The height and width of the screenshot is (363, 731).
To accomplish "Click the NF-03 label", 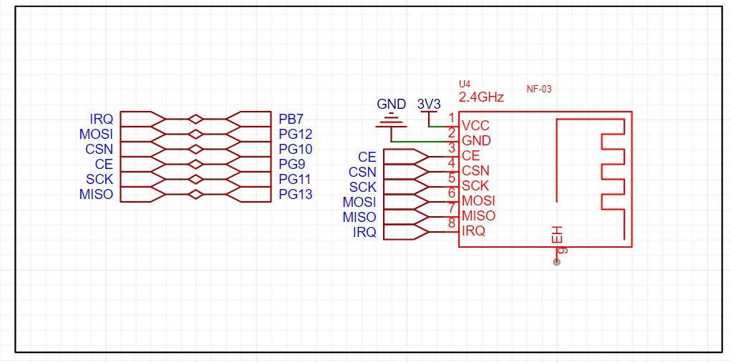I will pyautogui.click(x=539, y=89).
